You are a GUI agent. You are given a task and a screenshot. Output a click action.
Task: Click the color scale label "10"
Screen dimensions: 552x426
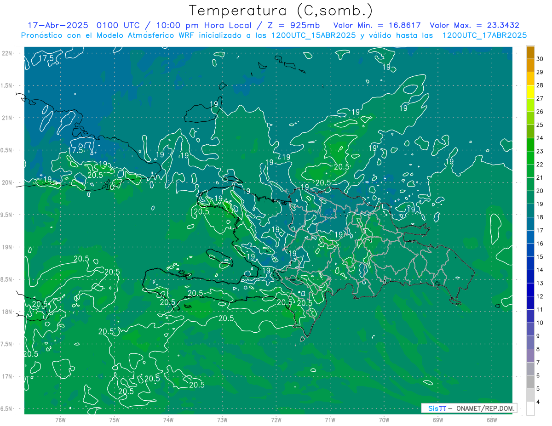point(540,323)
